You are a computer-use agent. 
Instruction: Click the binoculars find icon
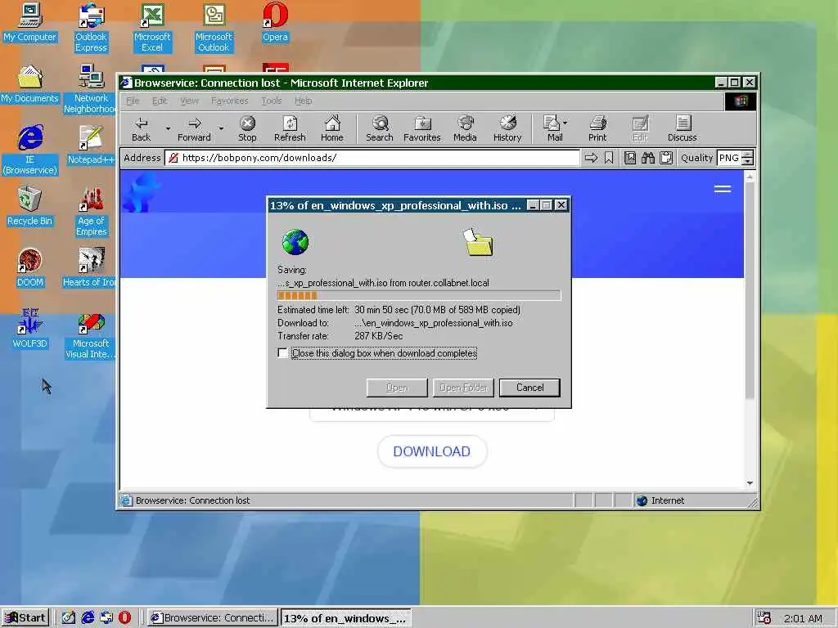pyautogui.click(x=648, y=158)
